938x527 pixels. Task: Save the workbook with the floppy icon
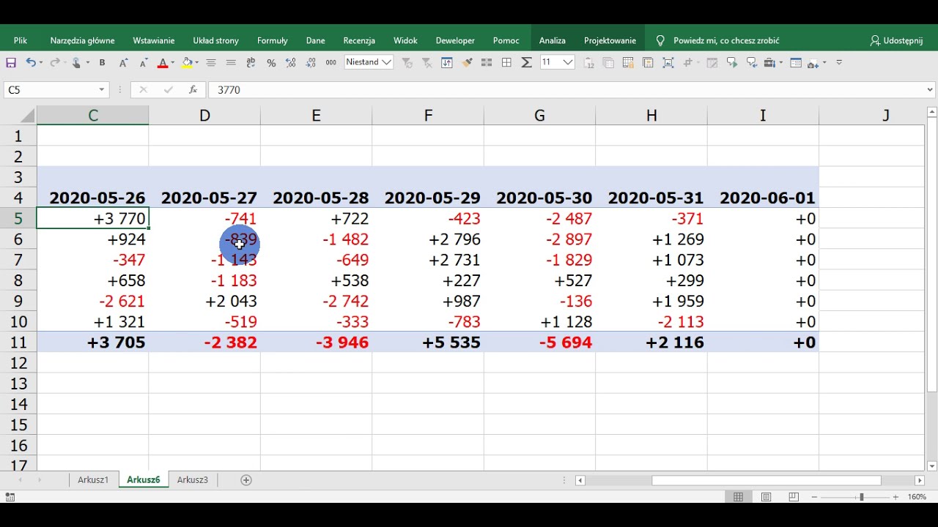[11, 63]
